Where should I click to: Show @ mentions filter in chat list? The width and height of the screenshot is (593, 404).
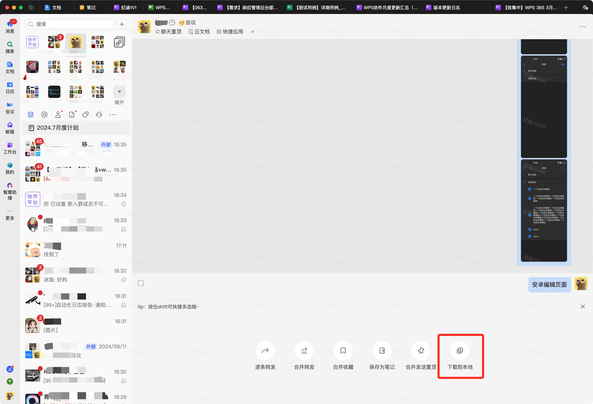[x=44, y=115]
